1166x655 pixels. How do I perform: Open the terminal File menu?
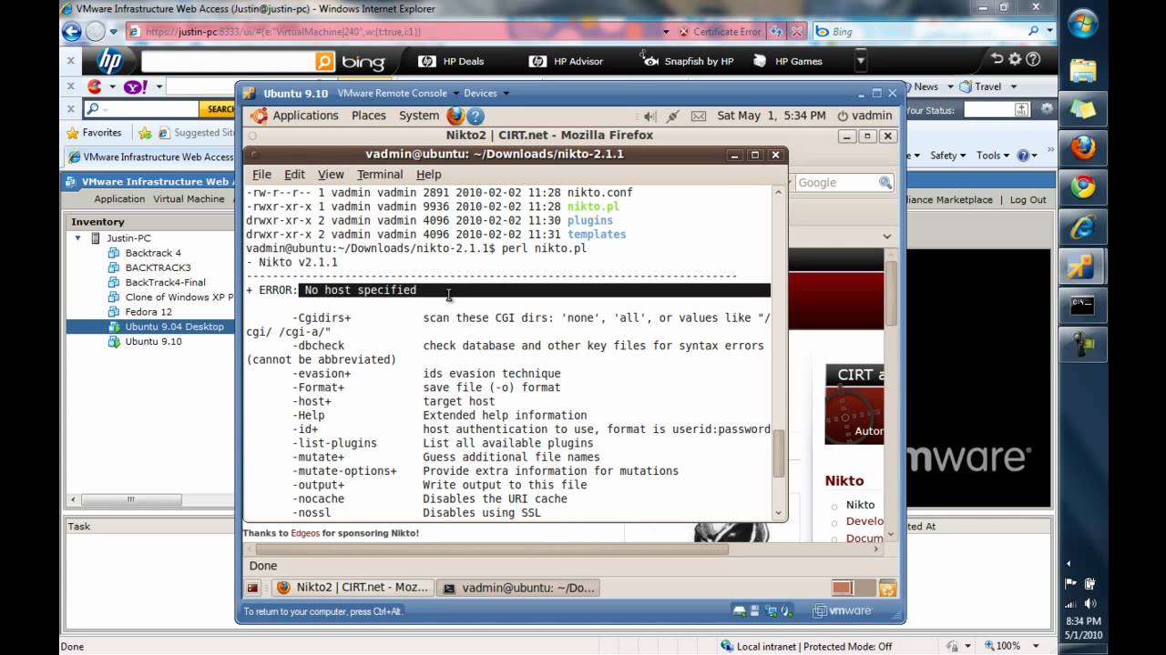[261, 175]
